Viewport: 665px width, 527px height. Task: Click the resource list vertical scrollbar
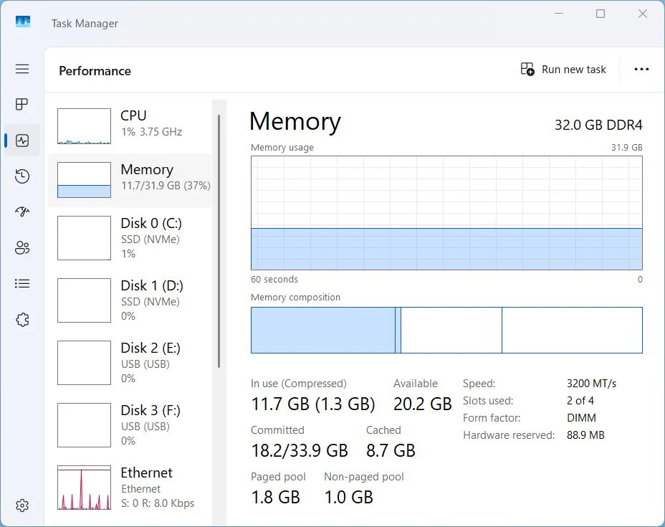(x=219, y=241)
